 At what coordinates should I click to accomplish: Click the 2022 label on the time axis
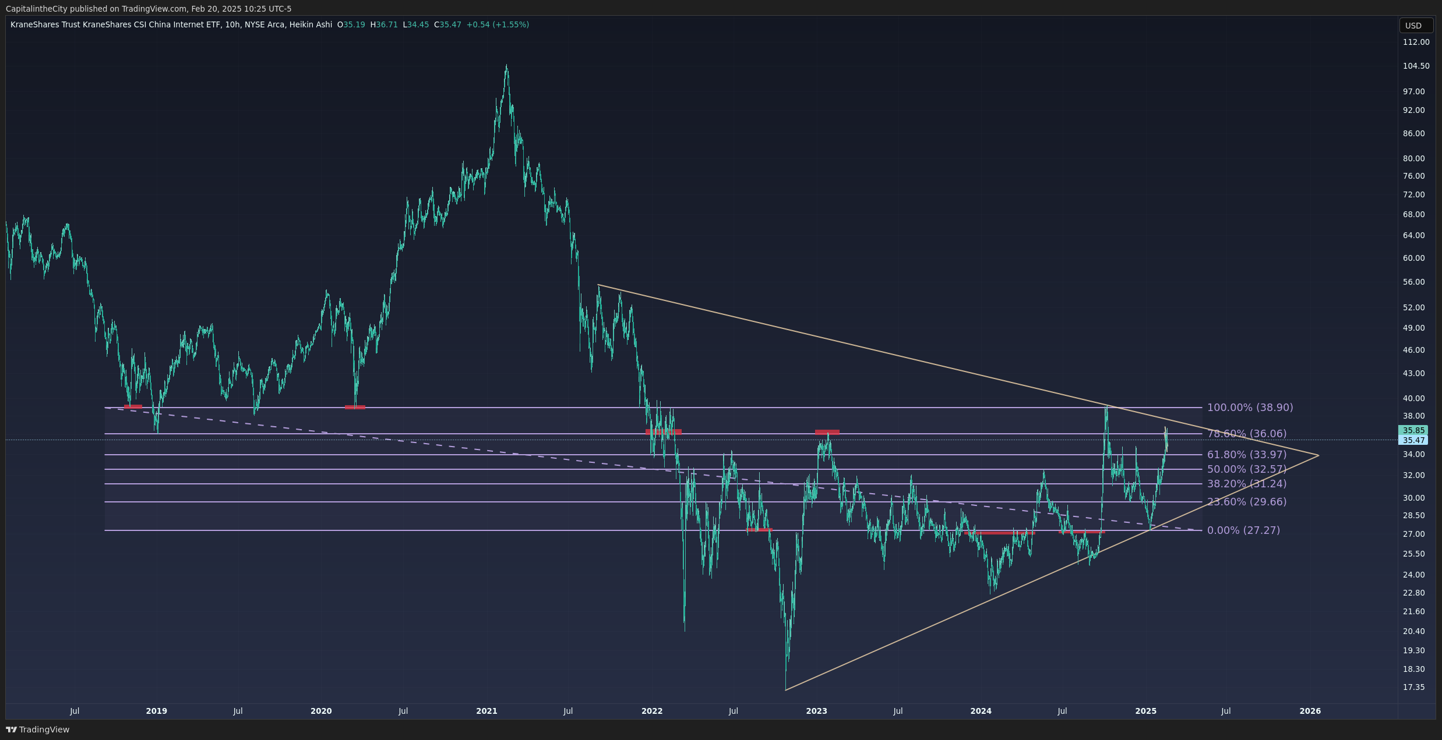pyautogui.click(x=652, y=711)
